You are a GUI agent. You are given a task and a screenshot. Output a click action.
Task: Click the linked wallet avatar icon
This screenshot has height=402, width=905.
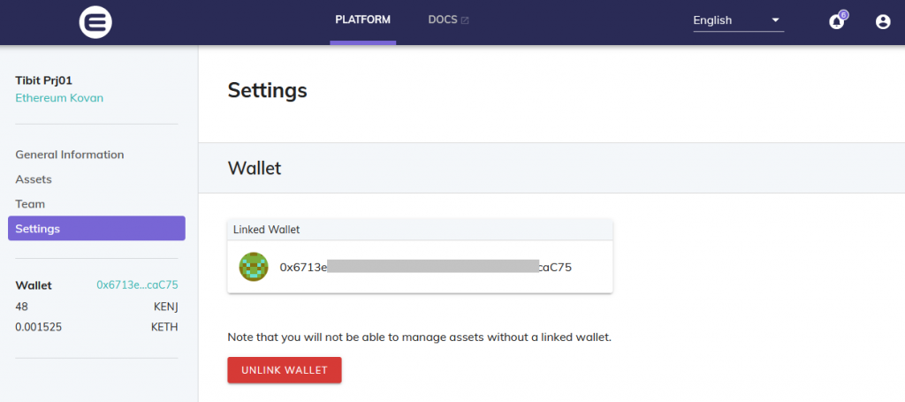click(254, 266)
